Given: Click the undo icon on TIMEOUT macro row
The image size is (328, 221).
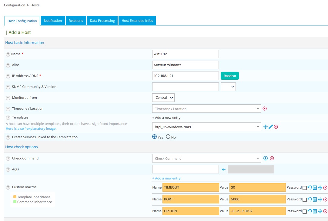Looking at the screenshot, I should click(x=310, y=188).
